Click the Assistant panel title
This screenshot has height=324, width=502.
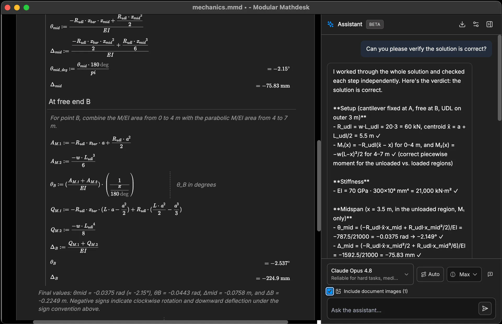coord(350,24)
